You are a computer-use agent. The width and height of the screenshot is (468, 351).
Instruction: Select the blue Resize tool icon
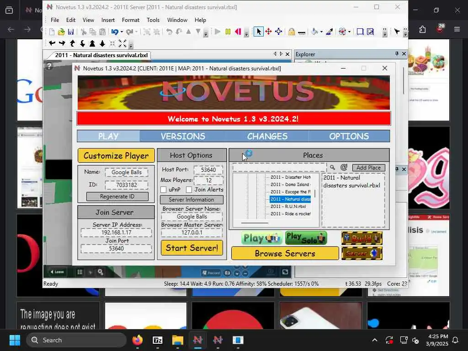point(279,32)
